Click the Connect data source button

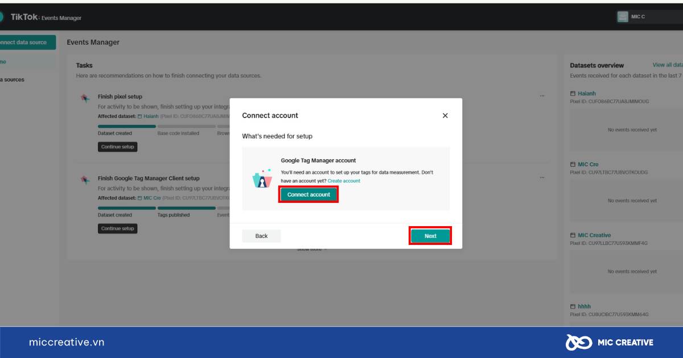click(27, 42)
